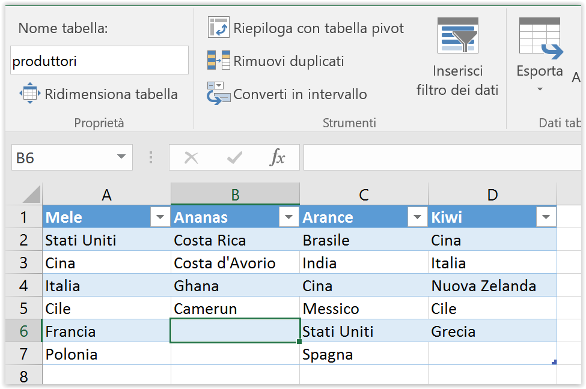Click the confirm checkmark in formula bar
This screenshot has width=586, height=389.
[x=234, y=157]
